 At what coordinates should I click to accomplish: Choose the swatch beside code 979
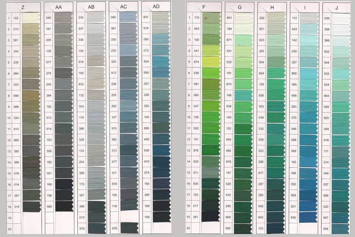coord(129,228)
